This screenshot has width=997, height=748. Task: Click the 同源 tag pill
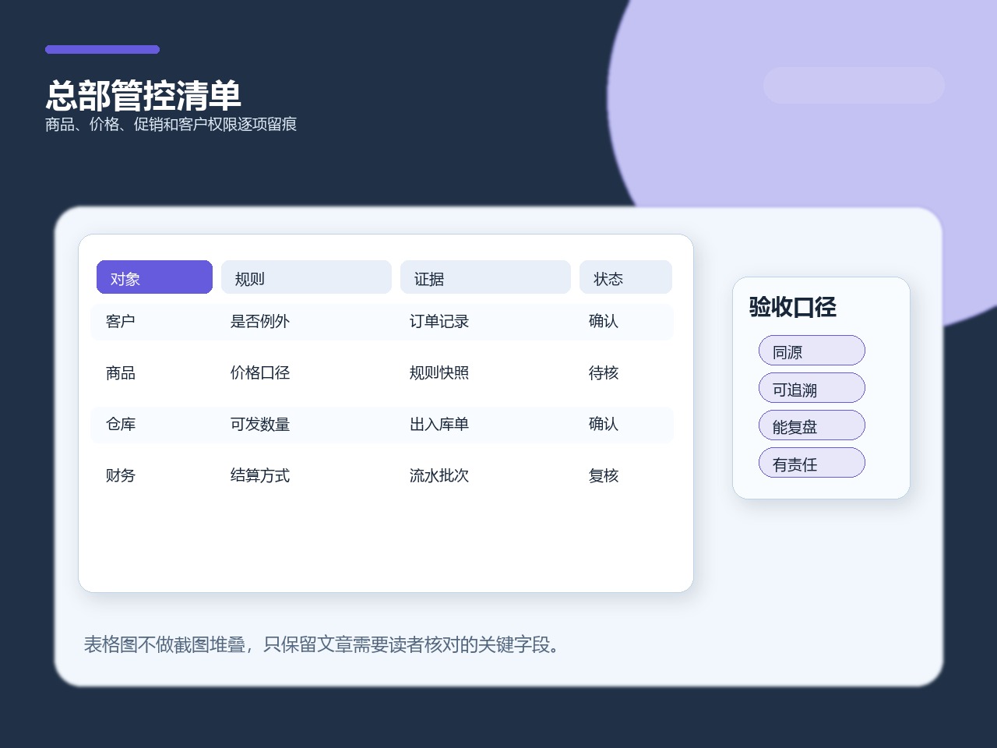[812, 351]
